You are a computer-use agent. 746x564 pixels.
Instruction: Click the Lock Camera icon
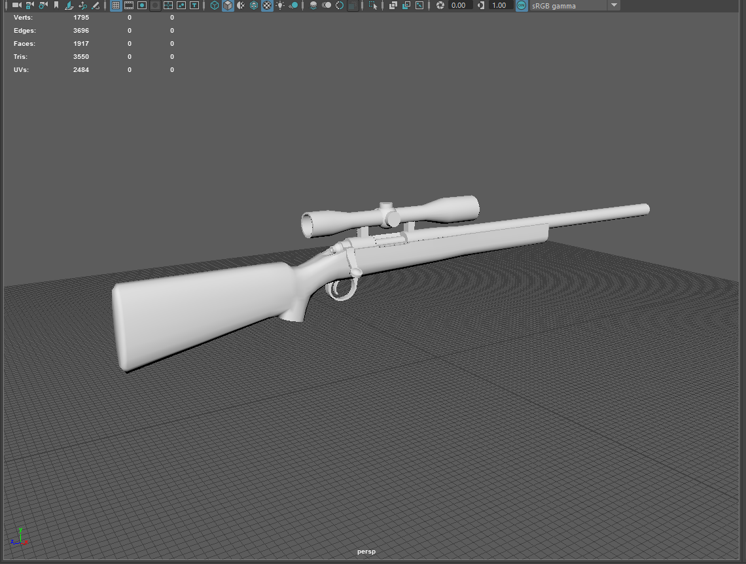(30, 5)
